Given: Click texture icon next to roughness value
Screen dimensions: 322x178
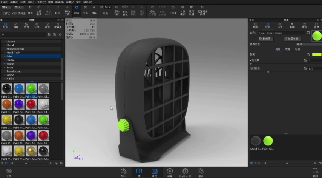Looking at the screenshot, I should click(305, 60).
